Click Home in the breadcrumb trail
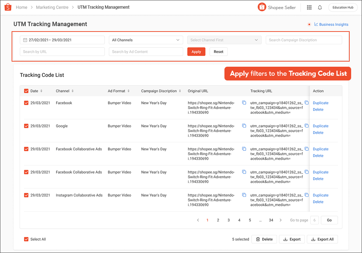 click(21, 7)
